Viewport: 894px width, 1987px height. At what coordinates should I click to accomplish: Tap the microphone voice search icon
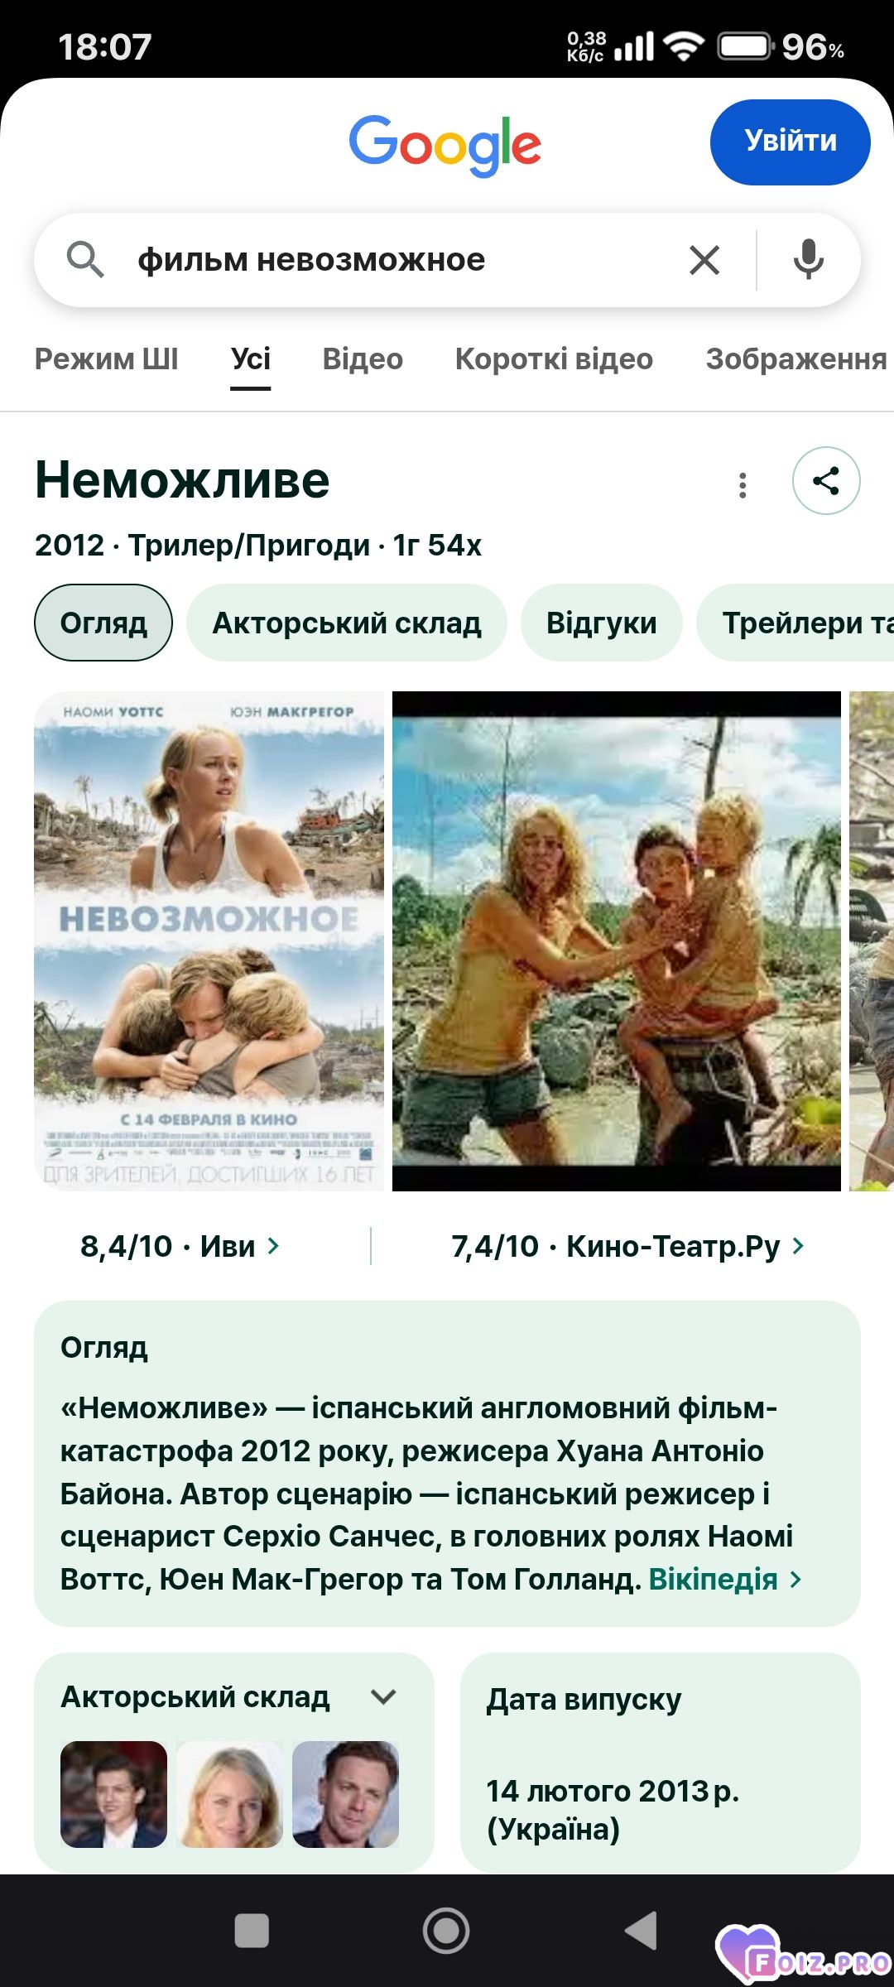pos(808,260)
